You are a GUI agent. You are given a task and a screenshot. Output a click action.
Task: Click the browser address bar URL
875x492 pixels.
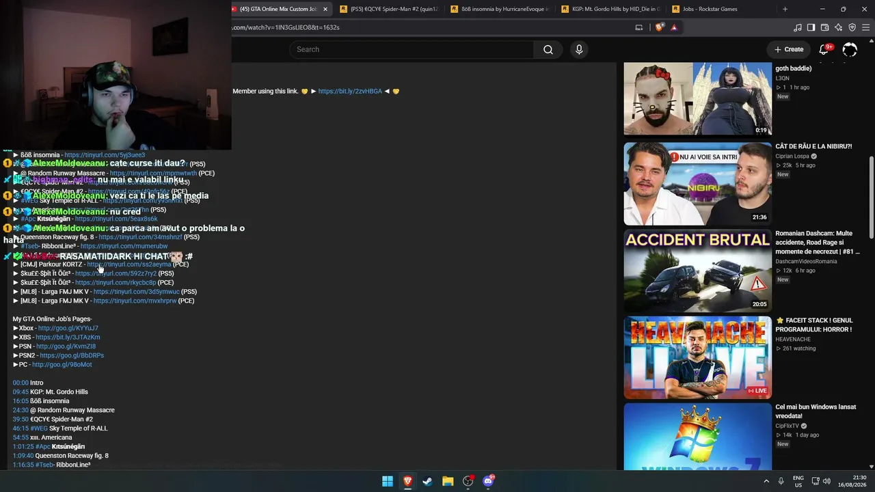pyautogui.click(x=286, y=27)
